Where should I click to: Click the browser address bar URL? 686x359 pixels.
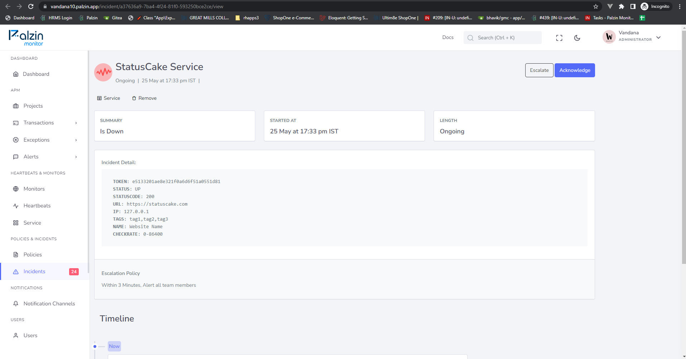pyautogui.click(x=137, y=6)
